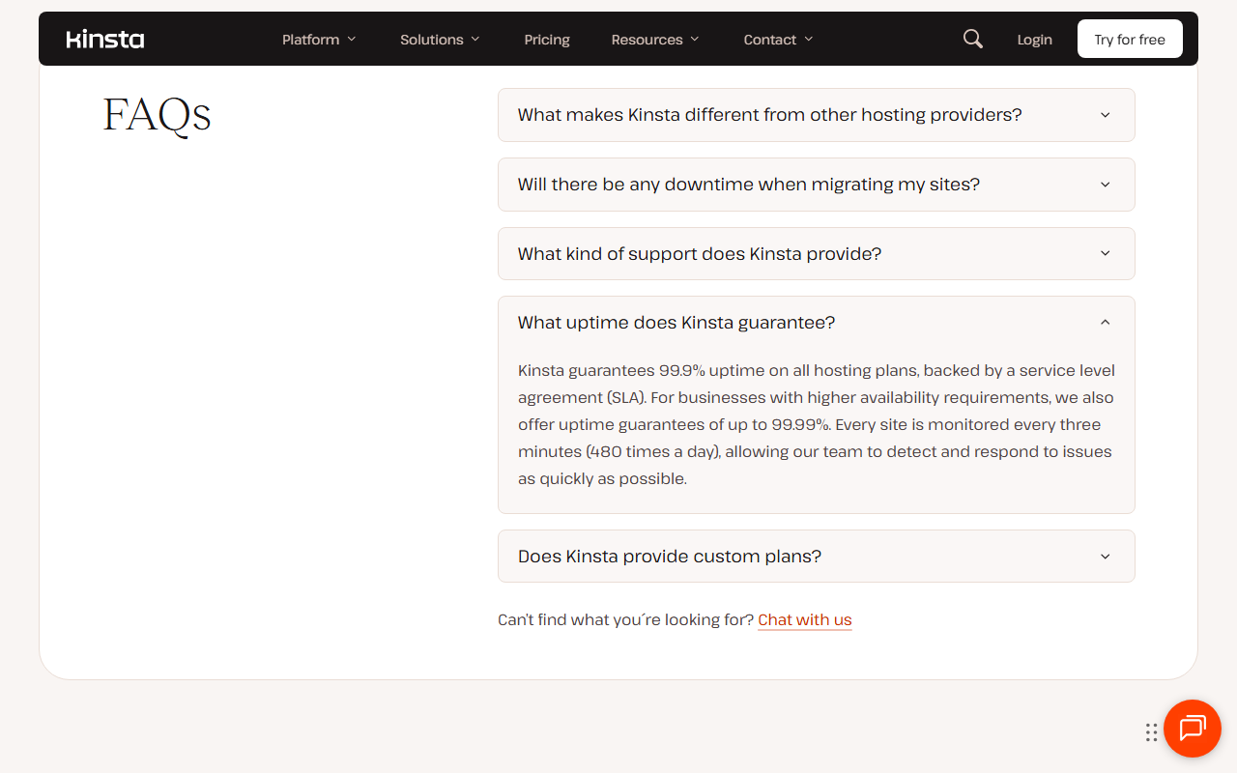The width and height of the screenshot is (1237, 773).
Task: Expand 'What kind of support' question
Action: 817,254
